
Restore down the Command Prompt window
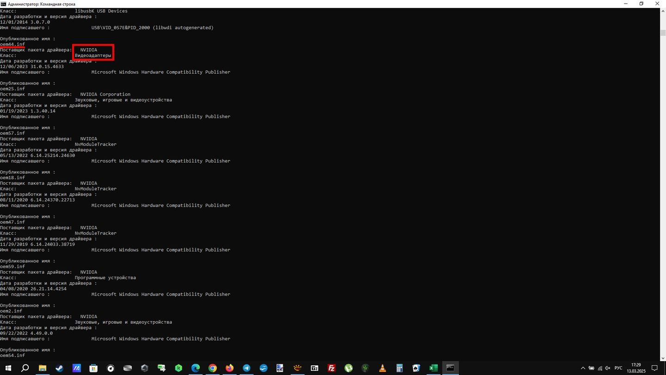point(641,4)
